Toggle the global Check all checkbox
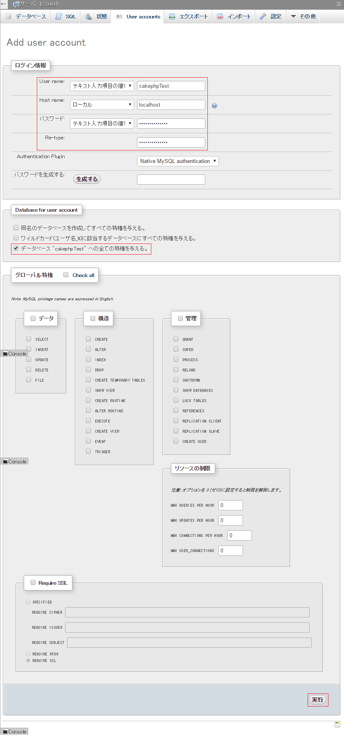344x740 pixels. click(66, 275)
